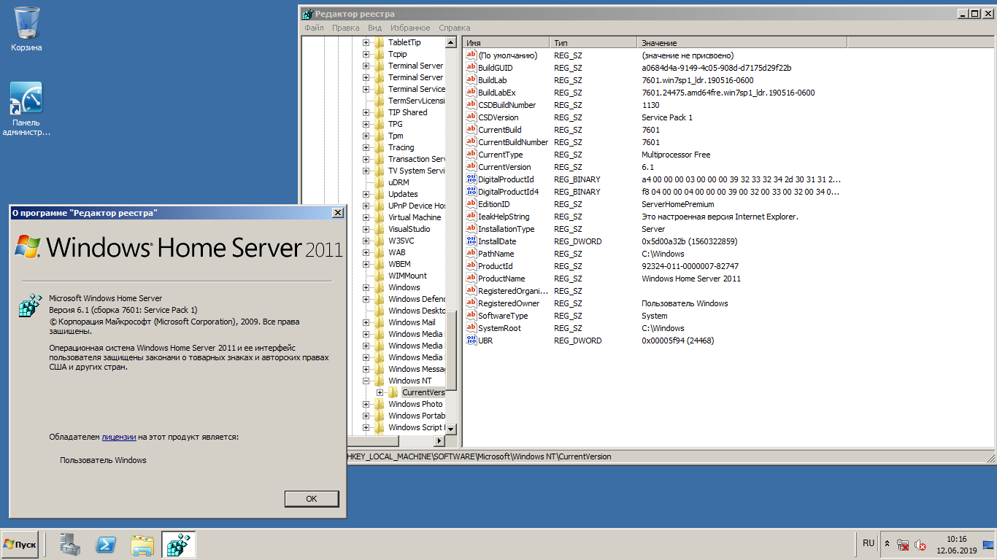Open the лицензии link
The image size is (997, 560).
(119, 437)
